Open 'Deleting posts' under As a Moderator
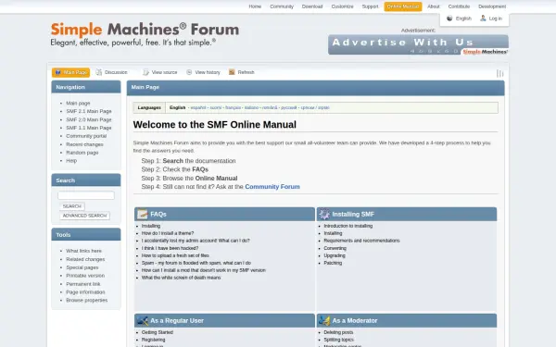 point(338,332)
